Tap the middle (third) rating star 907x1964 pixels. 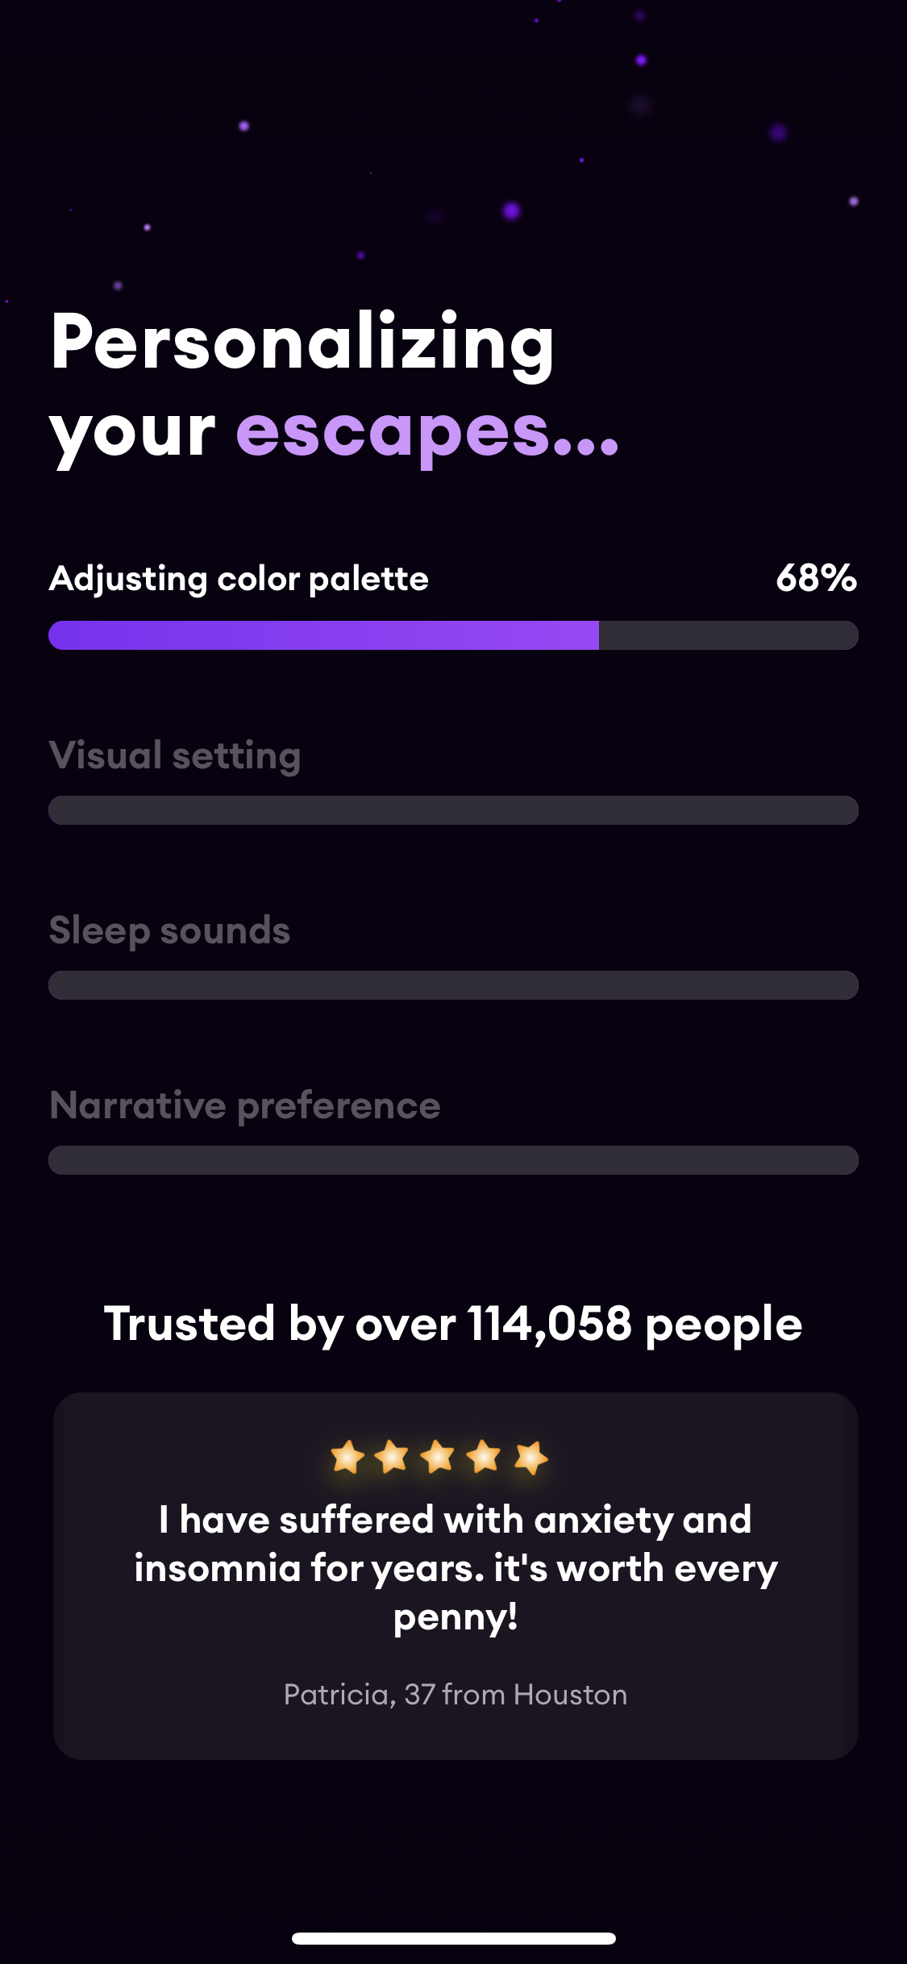pyautogui.click(x=439, y=1457)
